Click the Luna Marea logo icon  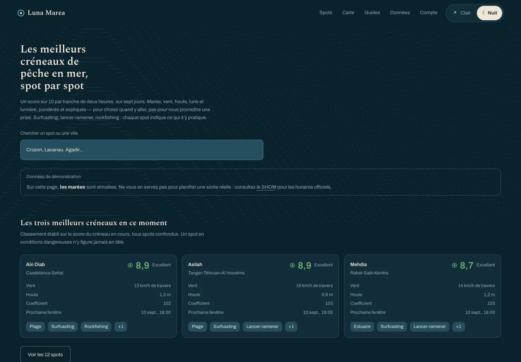point(21,13)
